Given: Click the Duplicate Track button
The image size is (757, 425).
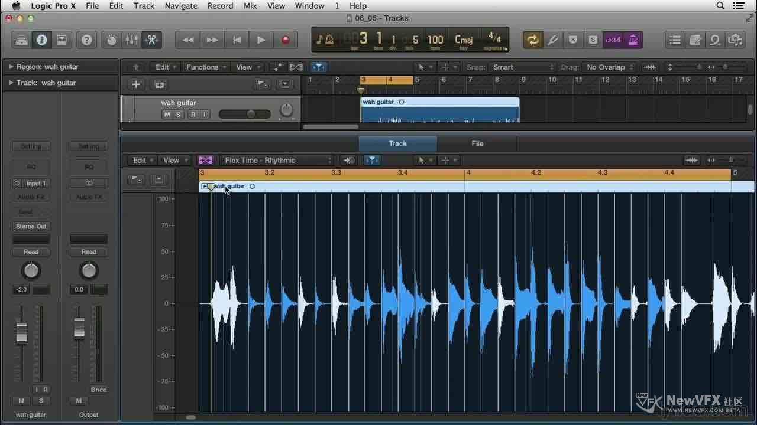Looking at the screenshot, I should pos(159,84).
